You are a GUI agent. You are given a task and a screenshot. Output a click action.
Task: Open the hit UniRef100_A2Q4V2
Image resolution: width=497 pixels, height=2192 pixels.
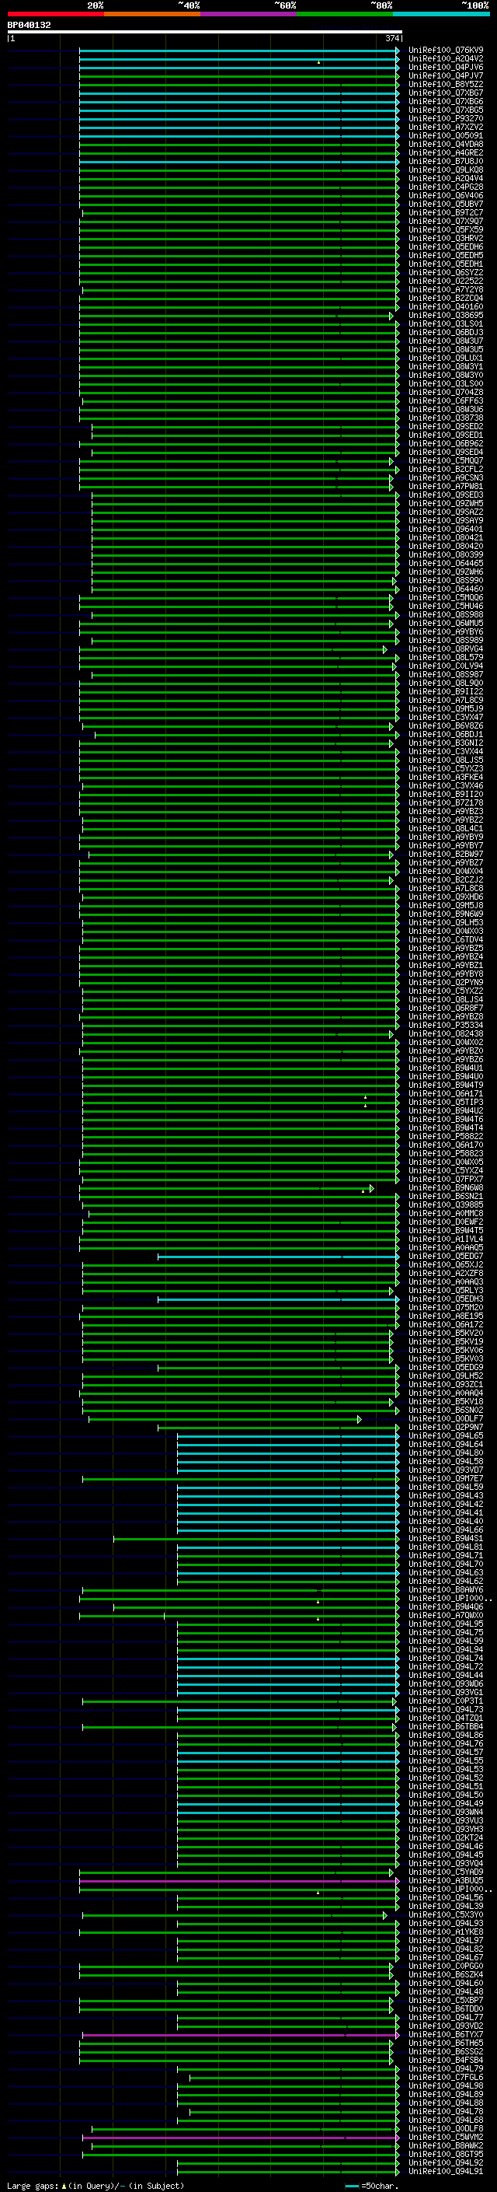pyautogui.click(x=446, y=59)
